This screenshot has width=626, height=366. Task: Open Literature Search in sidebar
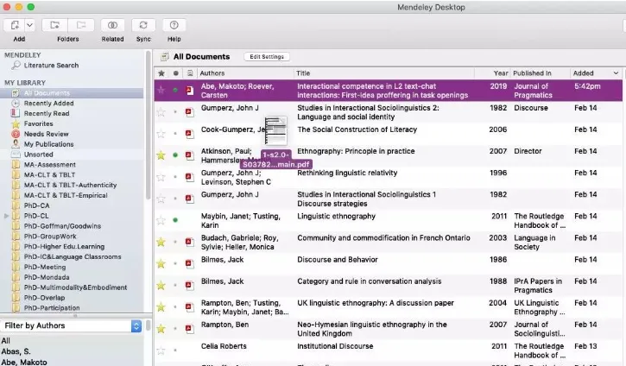click(51, 65)
